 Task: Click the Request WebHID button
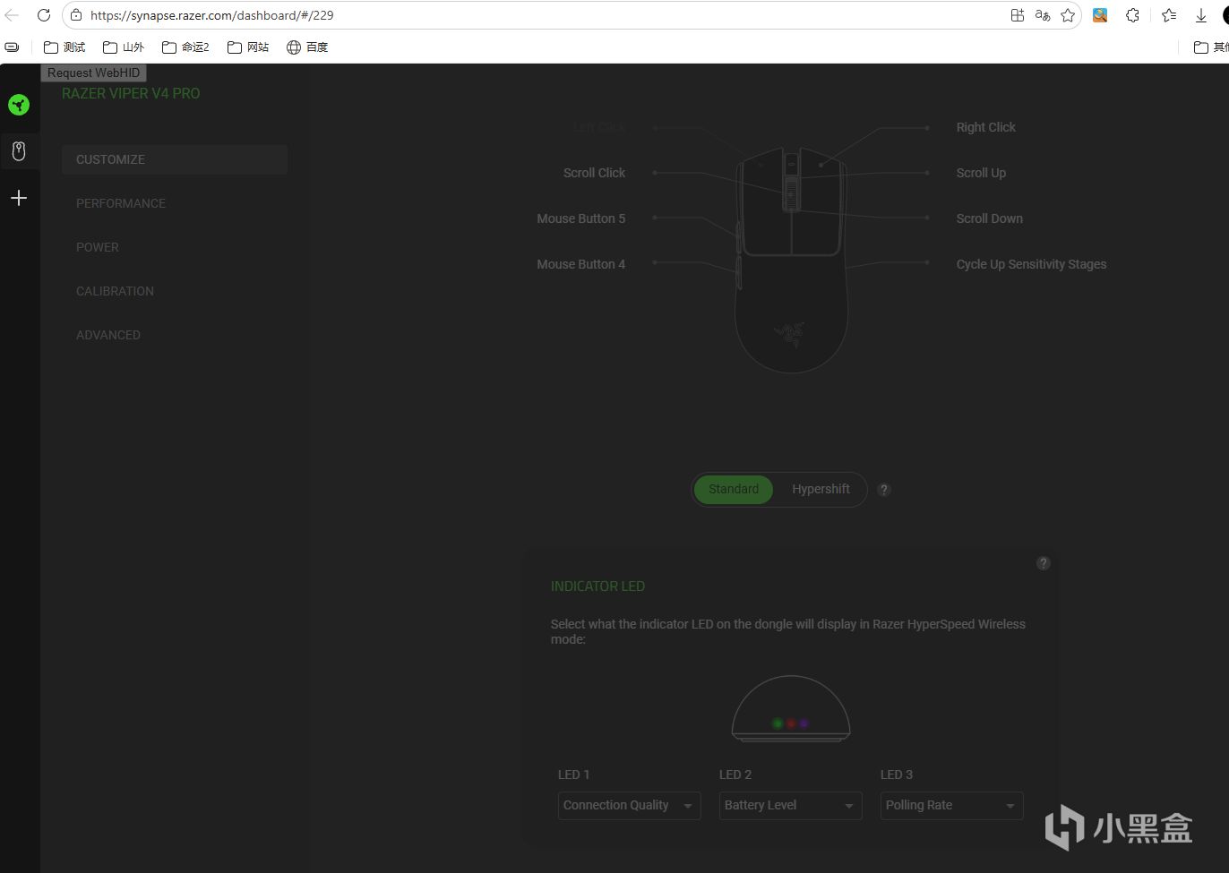coord(93,73)
